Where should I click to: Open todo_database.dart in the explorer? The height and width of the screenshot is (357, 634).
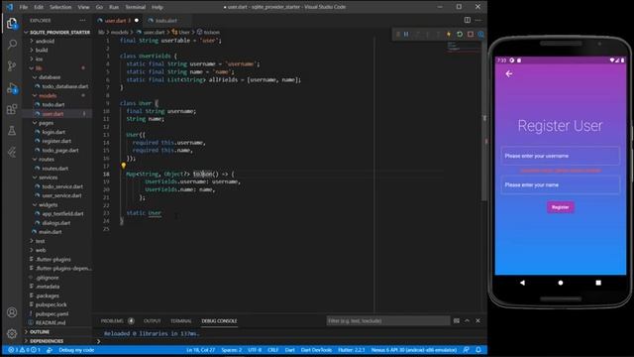[64, 86]
